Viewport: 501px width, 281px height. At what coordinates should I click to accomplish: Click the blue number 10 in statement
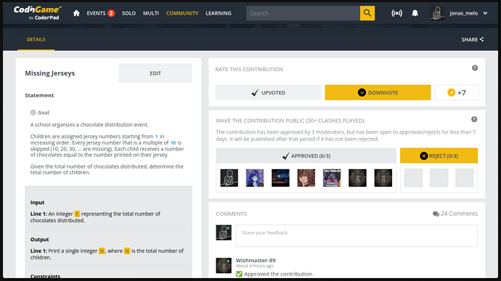(174, 143)
